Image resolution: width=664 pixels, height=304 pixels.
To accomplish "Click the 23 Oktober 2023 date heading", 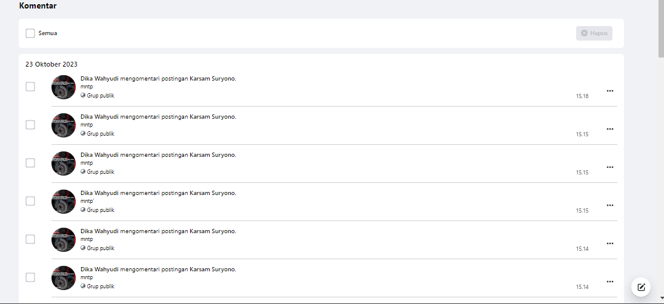I will click(51, 64).
